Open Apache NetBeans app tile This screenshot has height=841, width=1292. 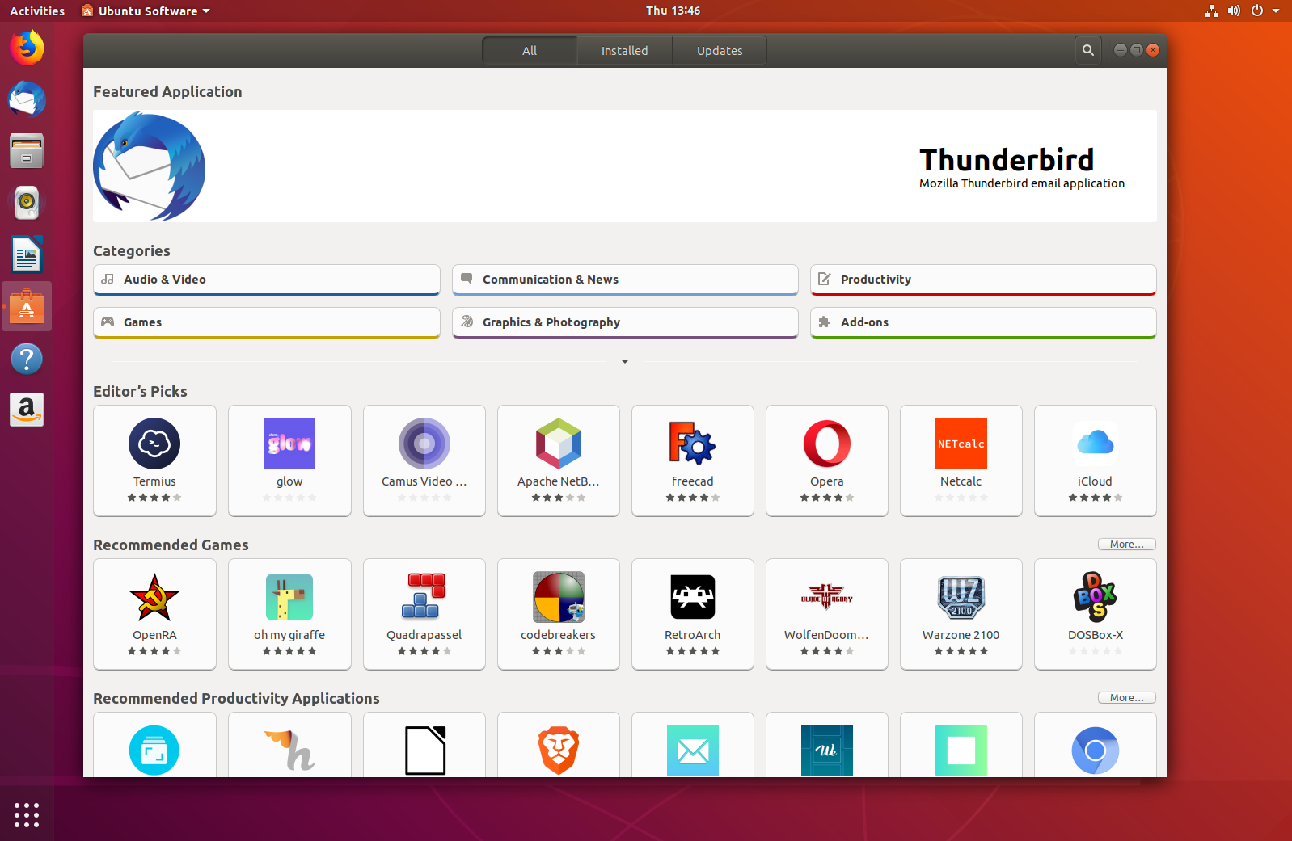click(559, 460)
